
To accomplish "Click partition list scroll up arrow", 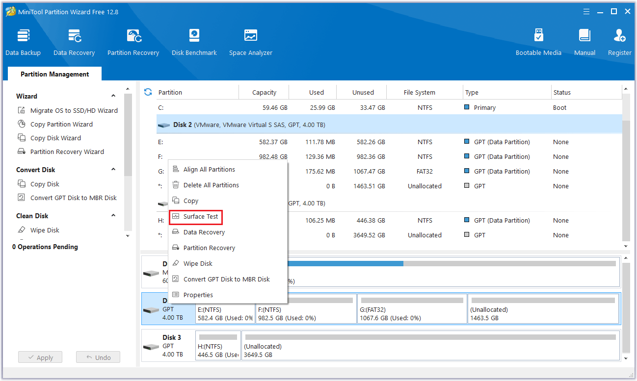I will 626,89.
